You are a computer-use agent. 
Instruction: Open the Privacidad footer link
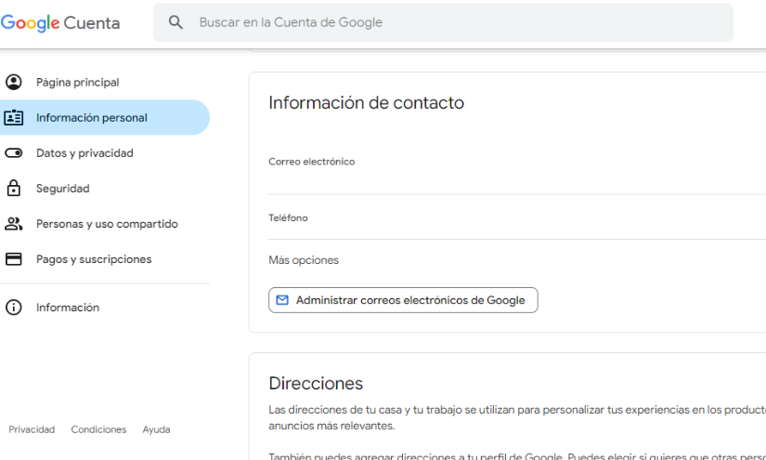point(32,429)
